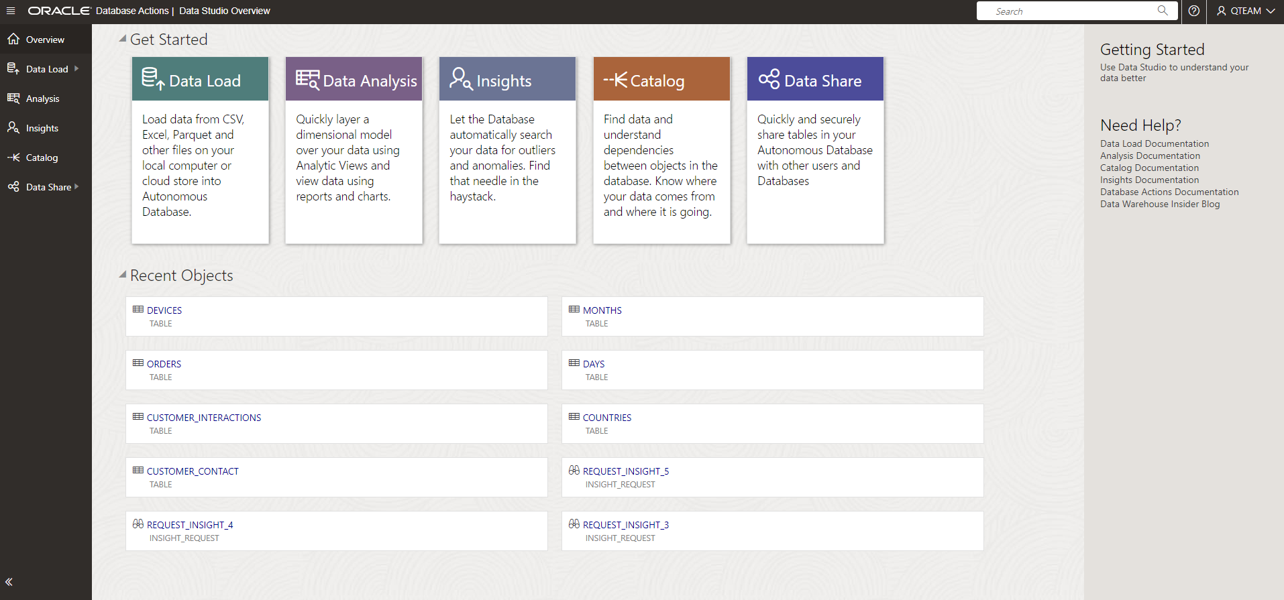The image size is (1284, 600).
Task: Click the Overview home icon in sidebar
Action: click(13, 40)
